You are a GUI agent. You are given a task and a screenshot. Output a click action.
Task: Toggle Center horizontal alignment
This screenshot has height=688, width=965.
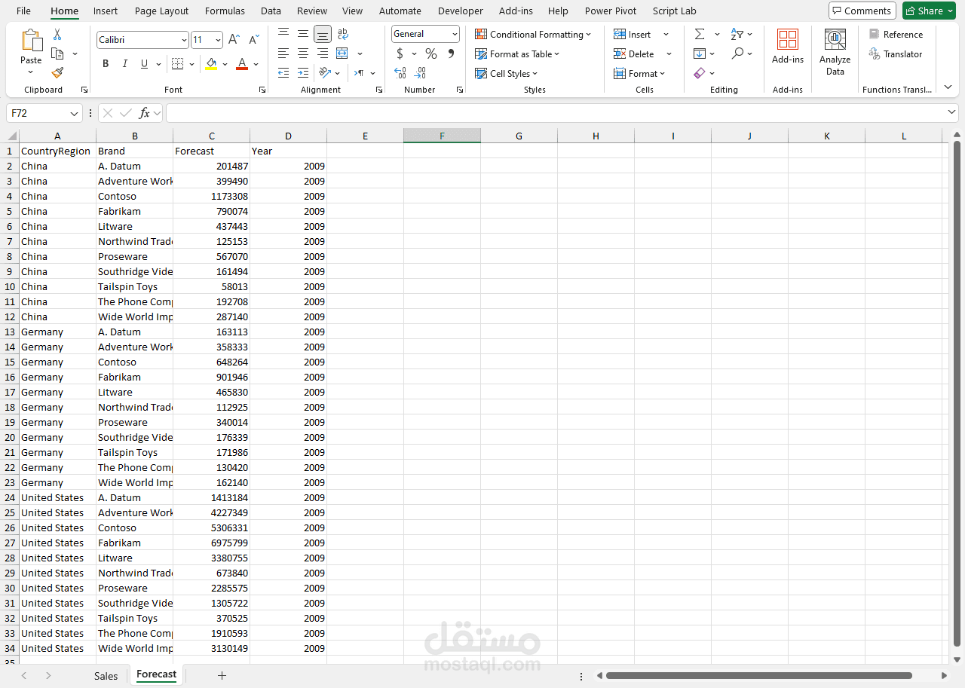[303, 54]
